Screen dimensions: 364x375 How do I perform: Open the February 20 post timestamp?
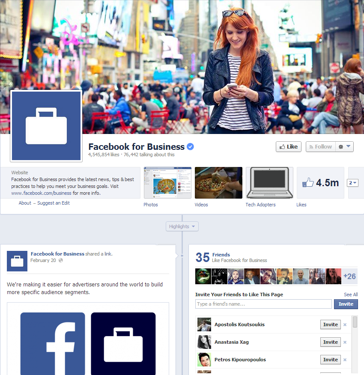point(43,260)
